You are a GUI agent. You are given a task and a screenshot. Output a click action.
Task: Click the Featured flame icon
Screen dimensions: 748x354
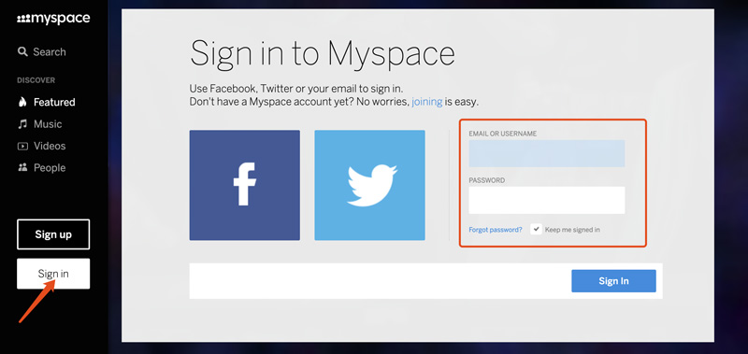(22, 102)
